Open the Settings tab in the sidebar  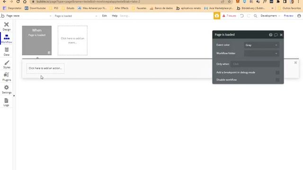pos(7,89)
